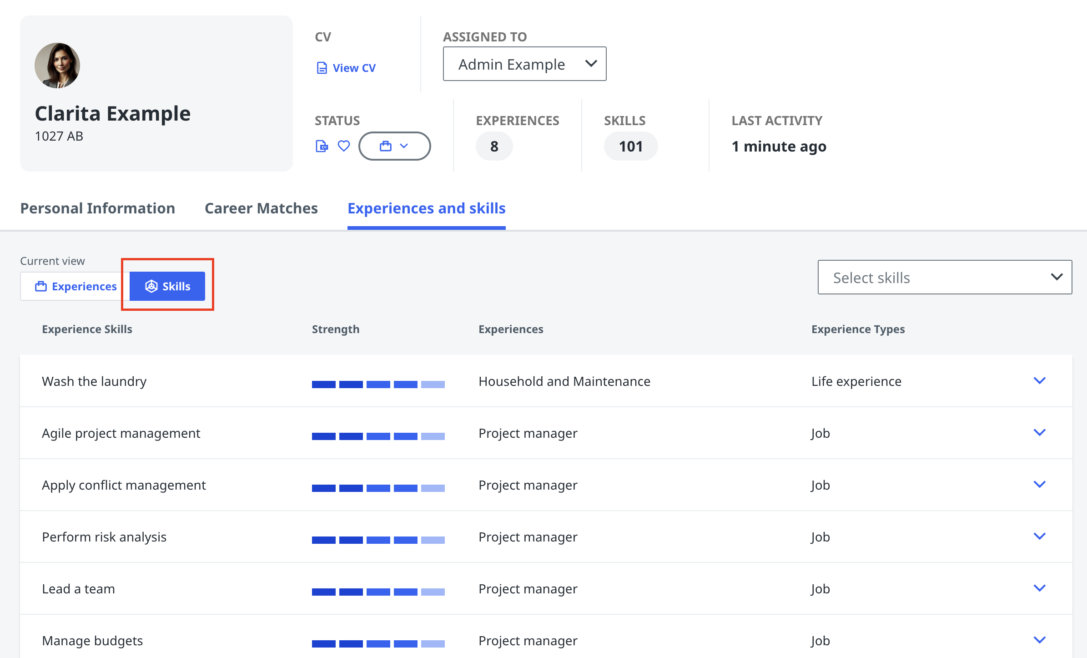Expand the Apply conflict management row

pos(1039,484)
